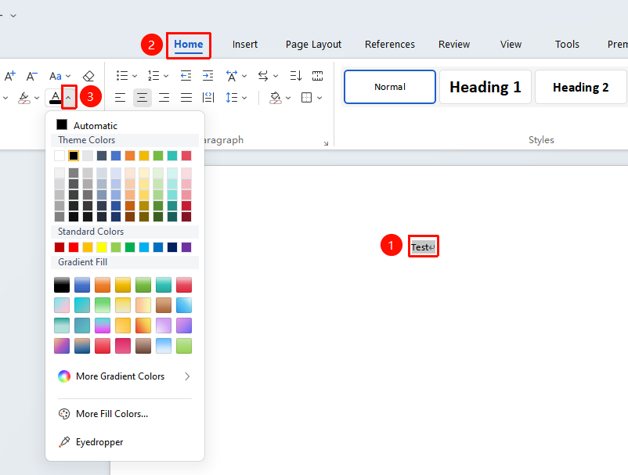Expand the highlight color dropdown arrow
Screen dimensions: 628x475
pos(37,98)
